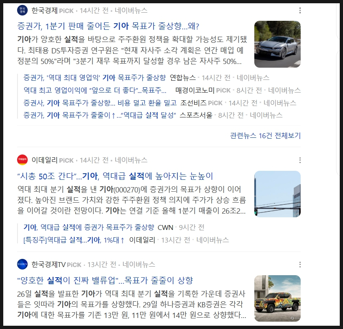Open the 스포츠서울 related article 목표주가 줄줄이
343x329 pixels.
(x=100, y=115)
